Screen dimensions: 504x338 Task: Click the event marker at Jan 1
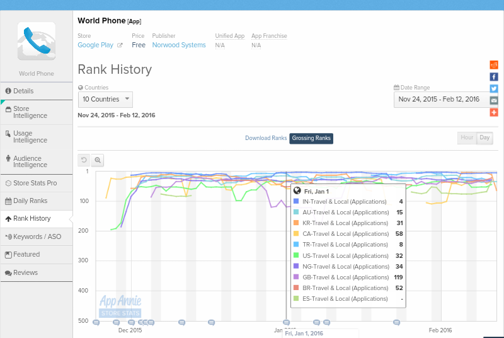[x=287, y=322]
